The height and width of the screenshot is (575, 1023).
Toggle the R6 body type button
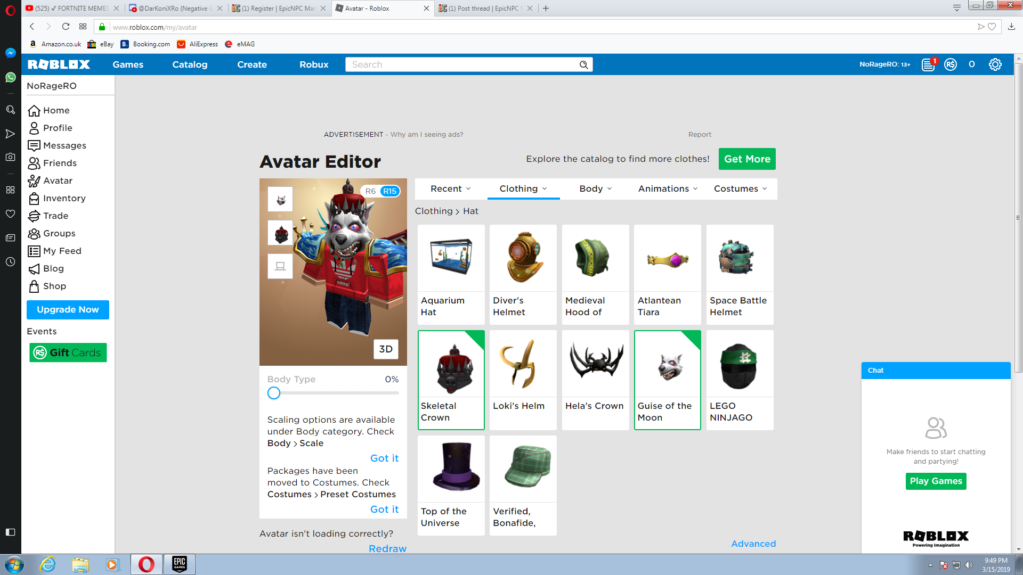coord(370,190)
